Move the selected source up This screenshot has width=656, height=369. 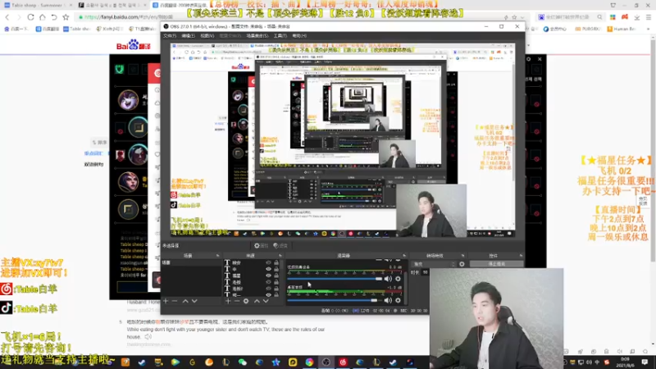point(257,301)
